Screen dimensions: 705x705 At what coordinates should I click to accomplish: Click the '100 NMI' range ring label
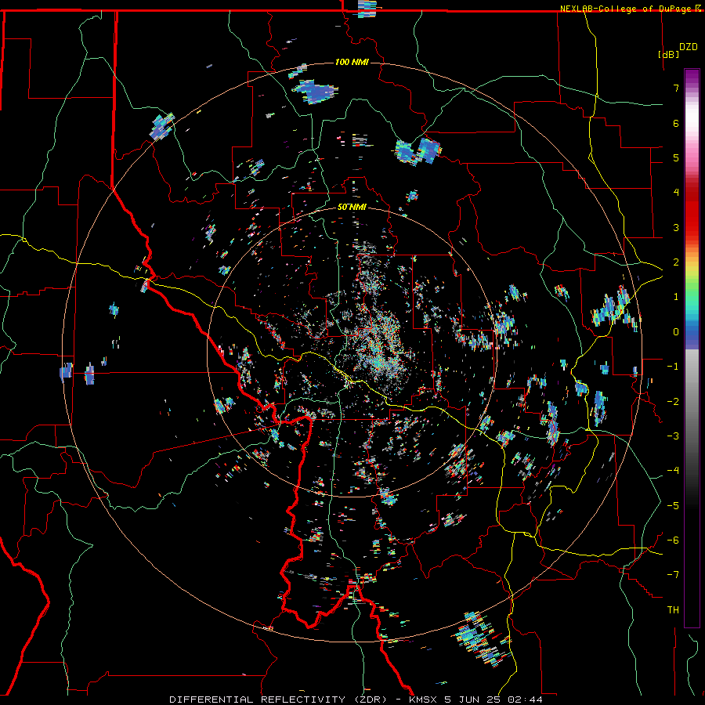352,62
